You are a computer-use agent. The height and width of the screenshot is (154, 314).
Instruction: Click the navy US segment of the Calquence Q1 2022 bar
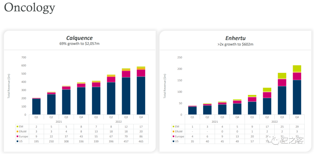(96, 101)
